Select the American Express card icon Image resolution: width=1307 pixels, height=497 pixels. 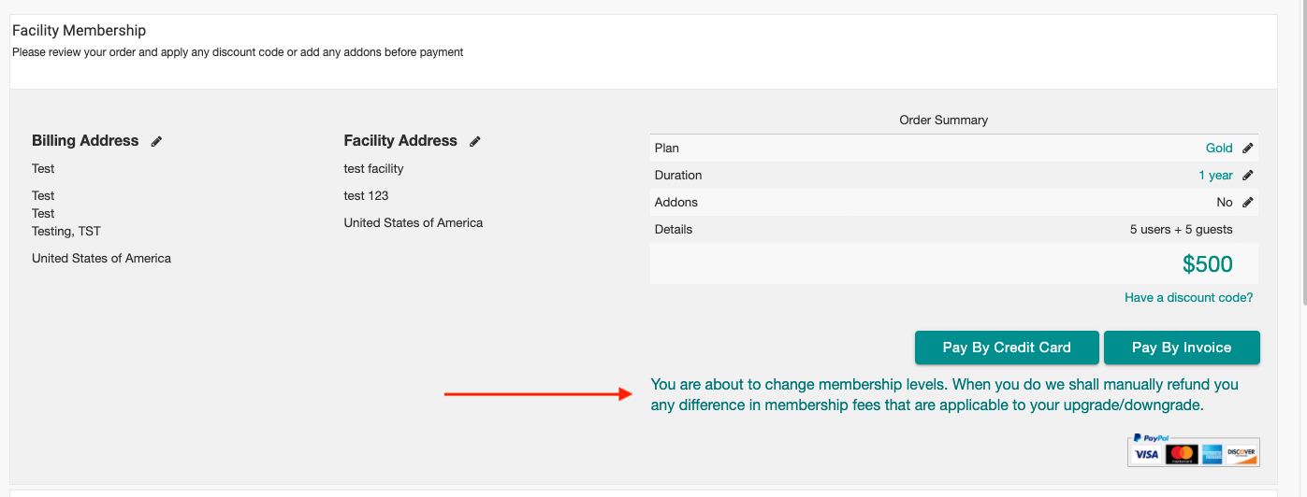tap(1213, 455)
